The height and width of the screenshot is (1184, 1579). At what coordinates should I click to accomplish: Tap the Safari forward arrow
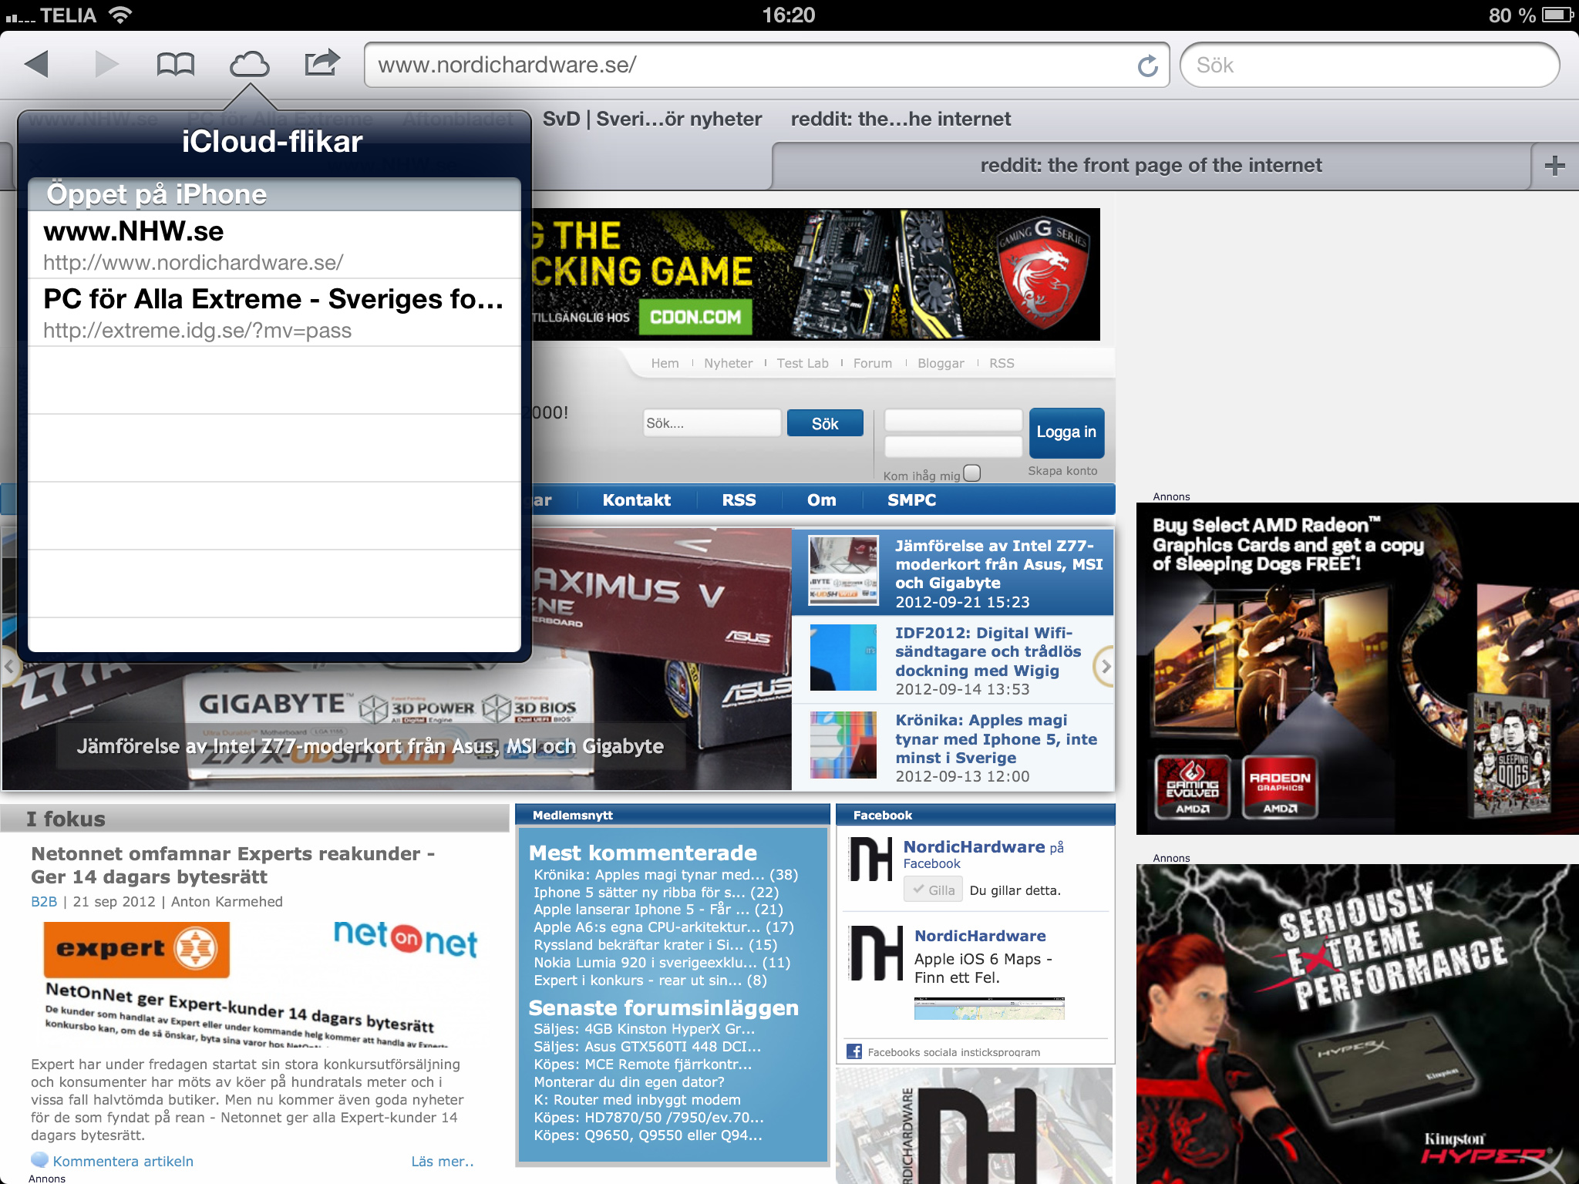pyautogui.click(x=106, y=64)
